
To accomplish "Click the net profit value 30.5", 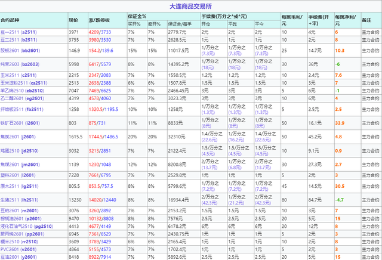I will [x=340, y=186].
